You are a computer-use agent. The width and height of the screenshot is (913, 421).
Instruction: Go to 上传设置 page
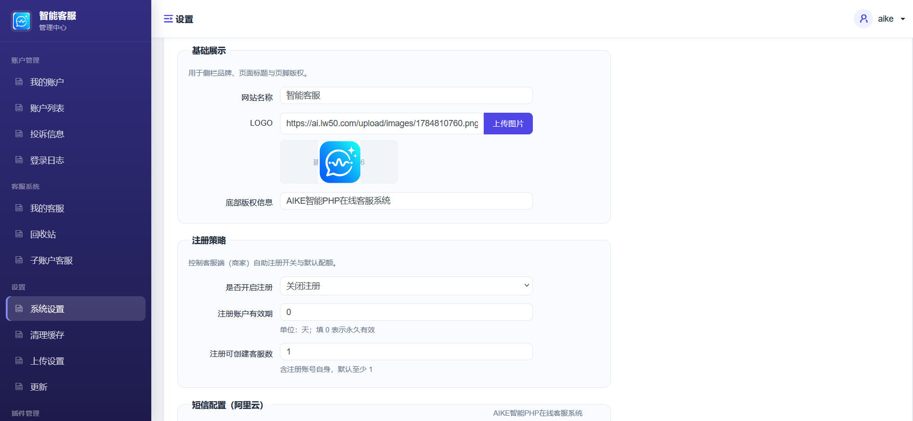pyautogui.click(x=76, y=361)
